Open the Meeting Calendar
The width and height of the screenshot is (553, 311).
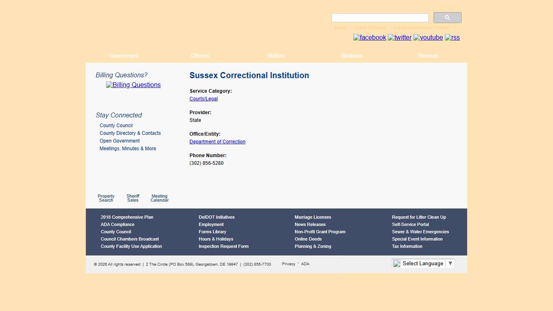pyautogui.click(x=159, y=198)
